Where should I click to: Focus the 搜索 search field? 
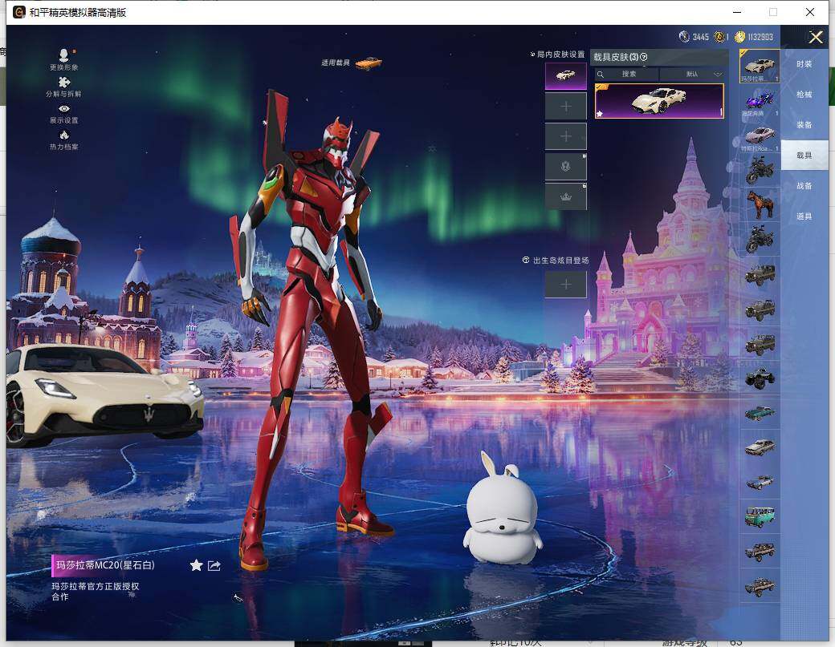click(x=628, y=74)
